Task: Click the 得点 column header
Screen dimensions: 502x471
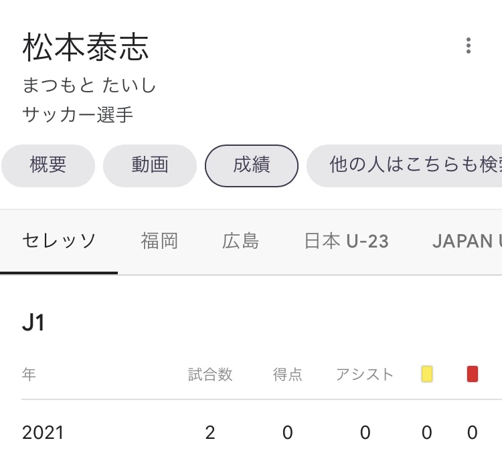Action: (x=288, y=375)
